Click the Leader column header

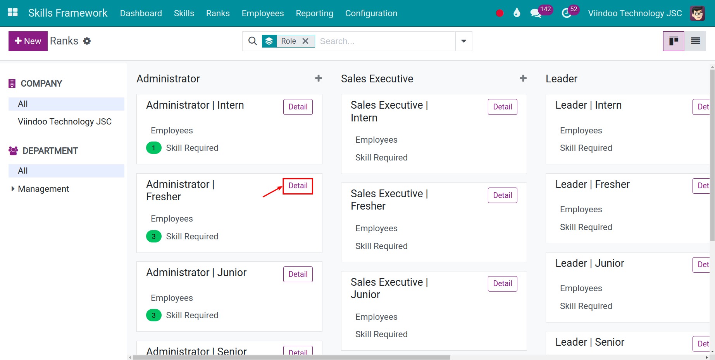[x=562, y=79]
